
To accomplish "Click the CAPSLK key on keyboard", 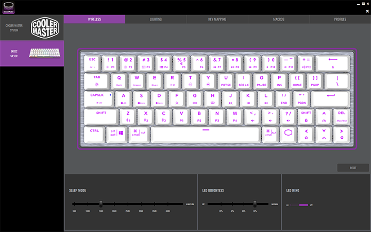I will pos(98,98).
